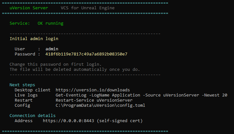Screen dimensions: 234x134
Task: Click the generated password hash string
Action: tap(86, 54)
